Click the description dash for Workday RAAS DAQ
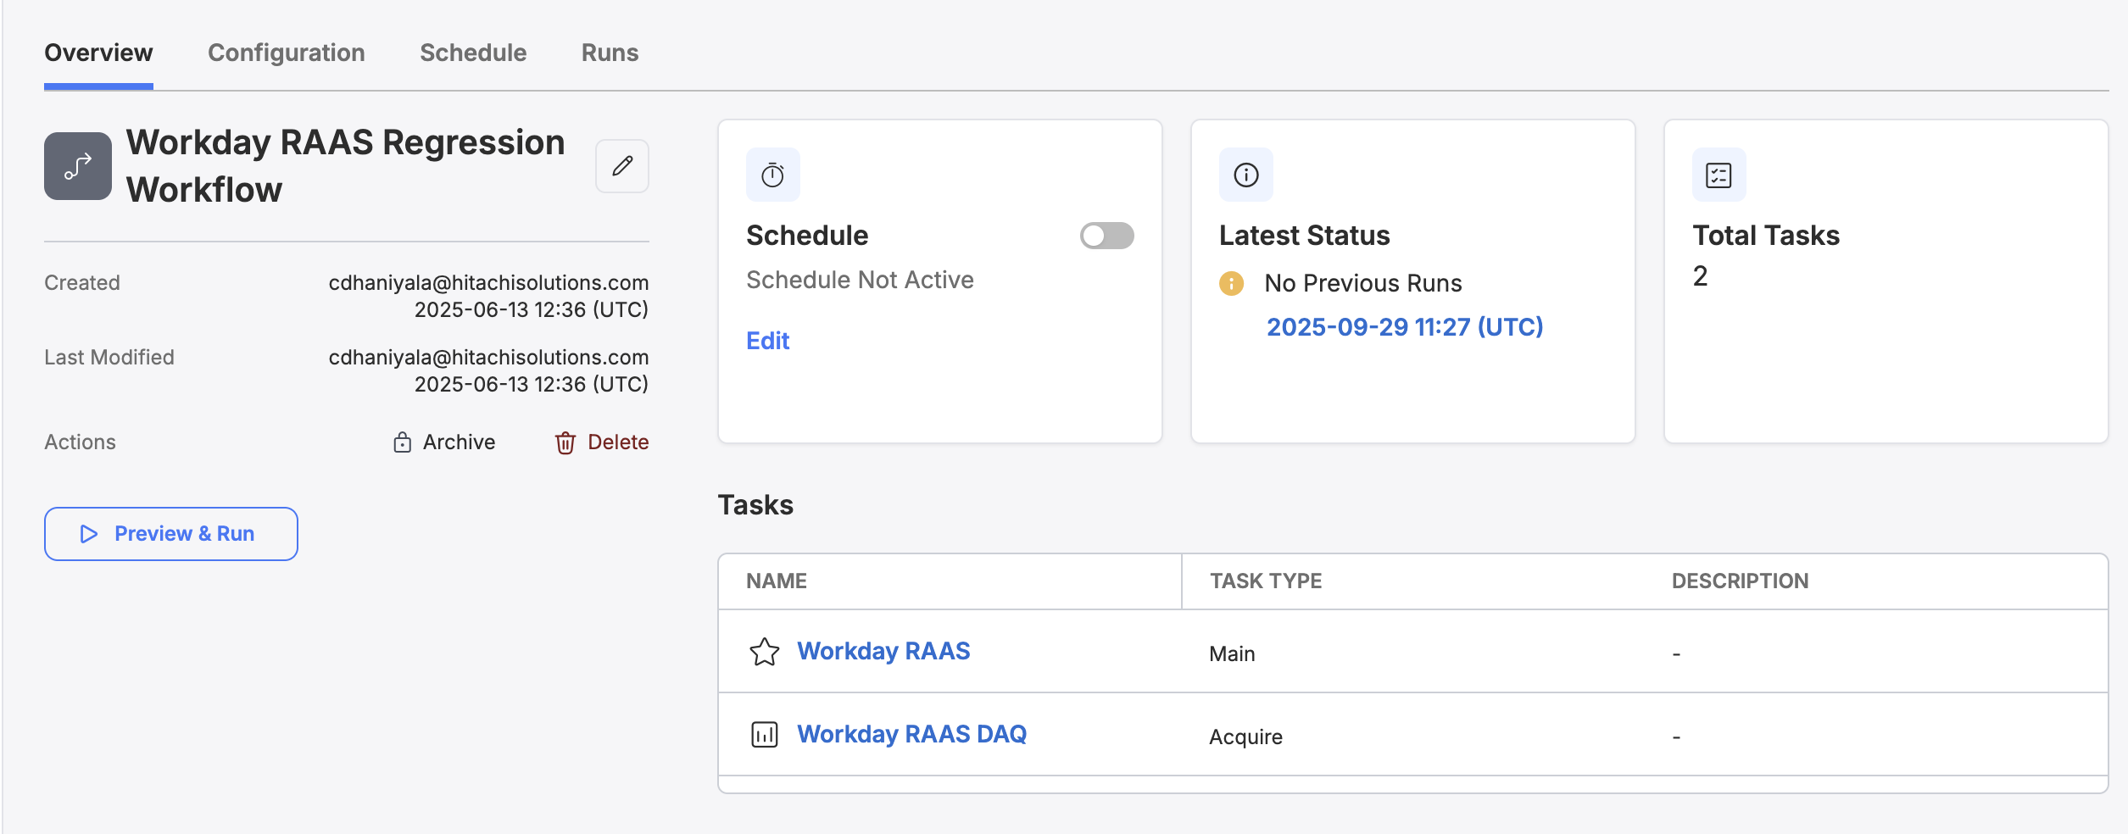 pyautogui.click(x=1676, y=737)
